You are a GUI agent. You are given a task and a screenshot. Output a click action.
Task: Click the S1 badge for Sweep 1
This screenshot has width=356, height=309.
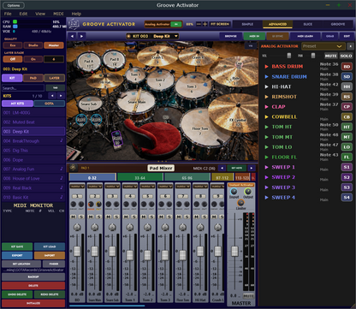[x=347, y=167]
